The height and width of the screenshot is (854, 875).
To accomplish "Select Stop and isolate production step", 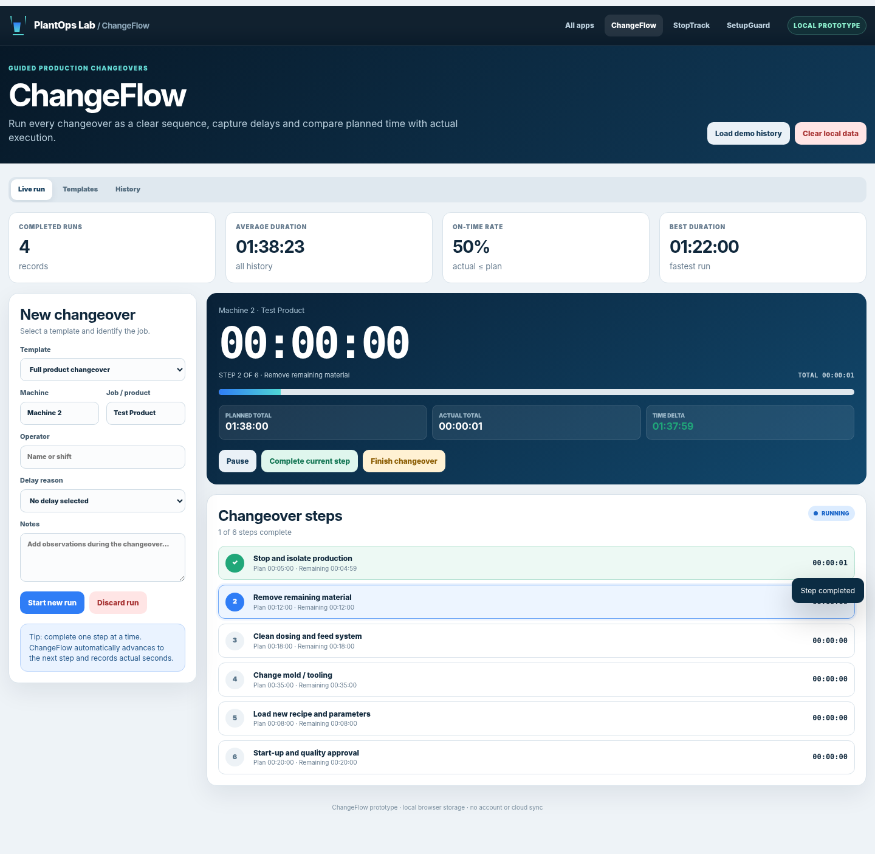I will point(537,563).
